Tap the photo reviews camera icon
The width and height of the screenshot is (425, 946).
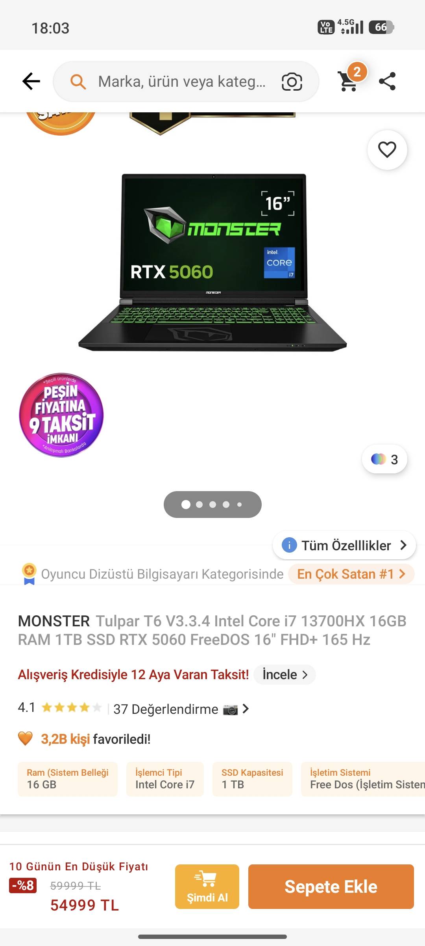tap(230, 709)
